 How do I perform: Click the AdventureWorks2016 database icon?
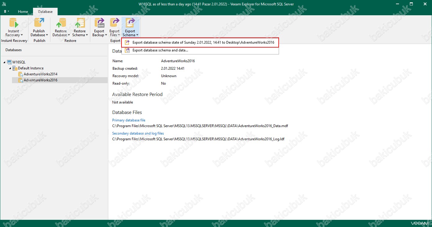(20, 80)
